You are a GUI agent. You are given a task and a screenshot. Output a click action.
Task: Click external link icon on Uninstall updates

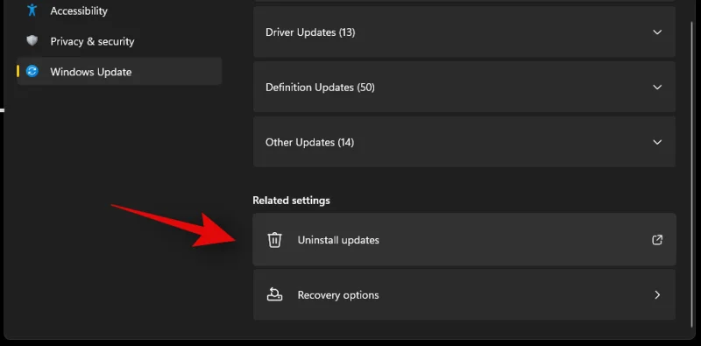pos(656,240)
